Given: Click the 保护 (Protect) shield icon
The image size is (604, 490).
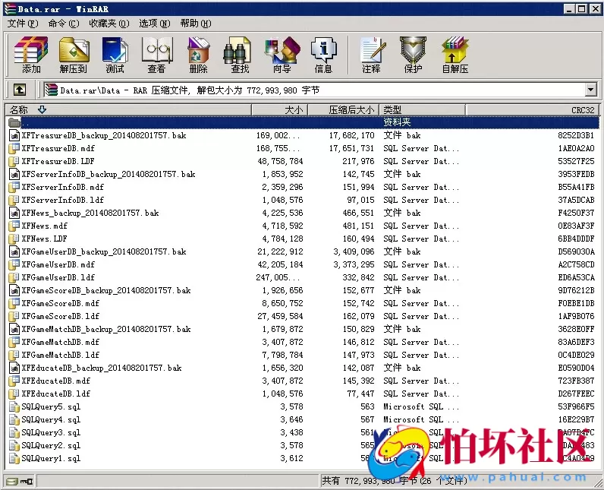Looking at the screenshot, I should click(x=413, y=55).
